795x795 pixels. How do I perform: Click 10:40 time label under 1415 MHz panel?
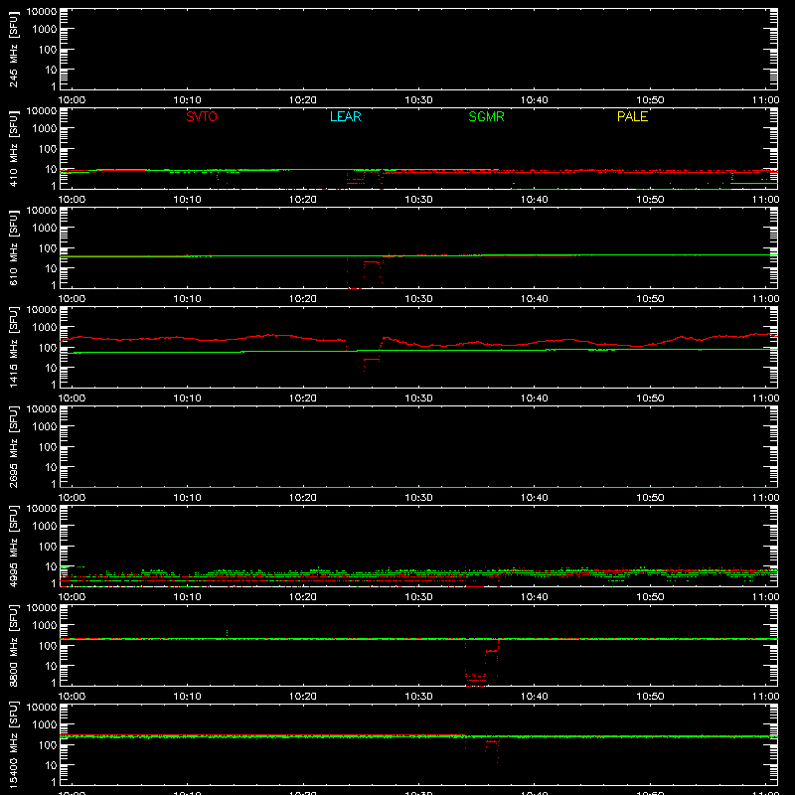coord(534,398)
